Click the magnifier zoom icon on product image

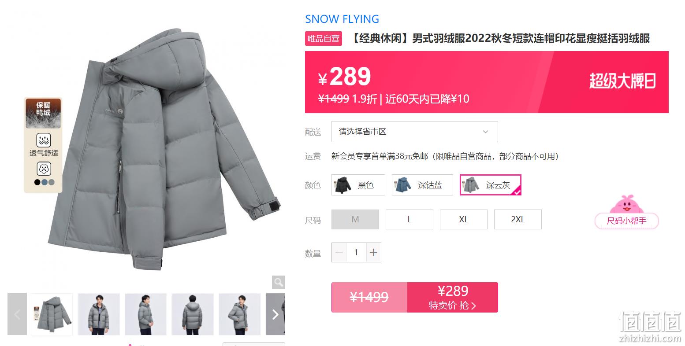click(278, 282)
